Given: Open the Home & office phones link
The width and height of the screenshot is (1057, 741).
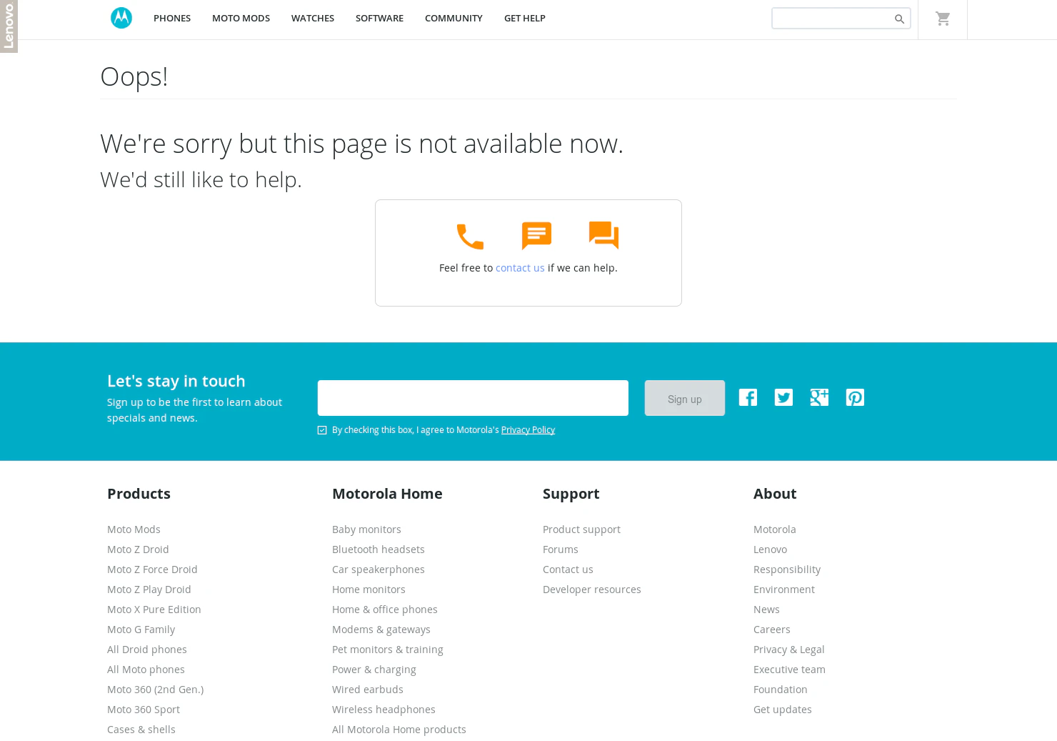Looking at the screenshot, I should coord(385,610).
